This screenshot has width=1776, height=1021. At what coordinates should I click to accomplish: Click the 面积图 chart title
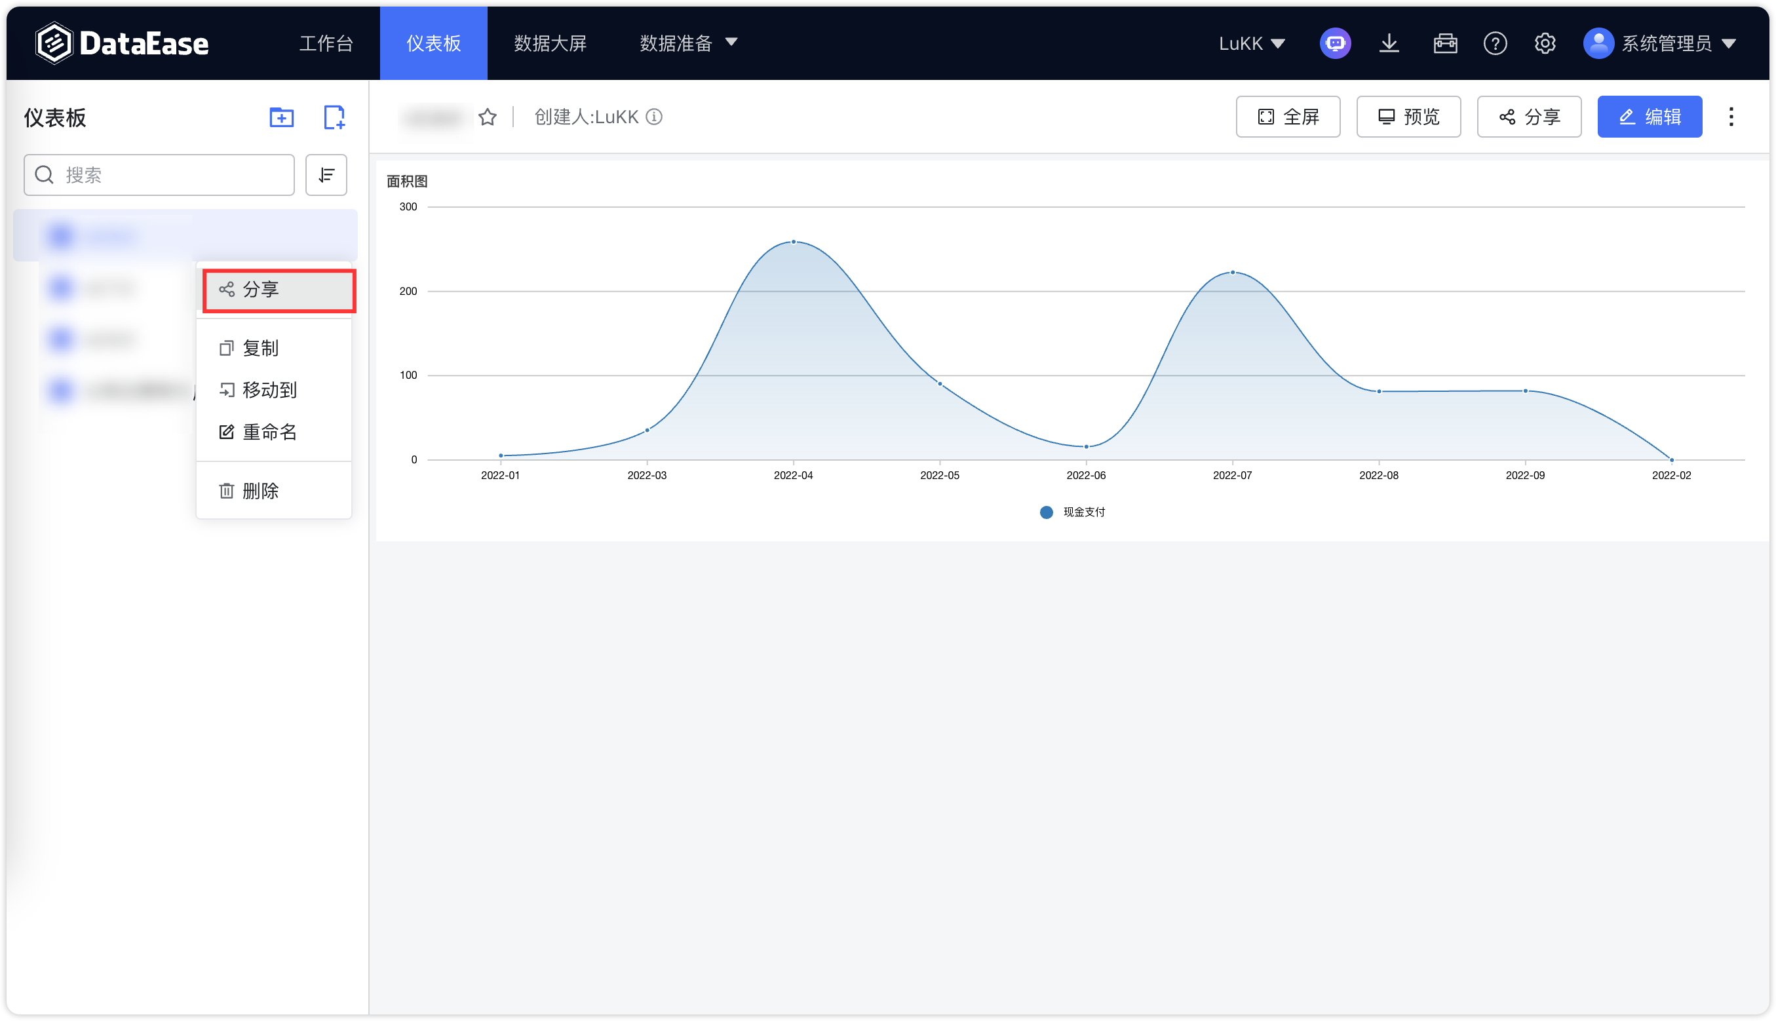(x=407, y=181)
